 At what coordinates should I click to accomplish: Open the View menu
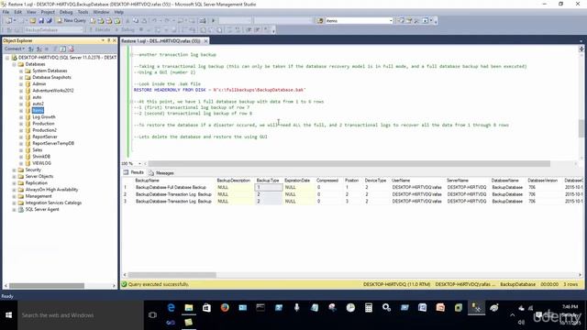coord(31,12)
